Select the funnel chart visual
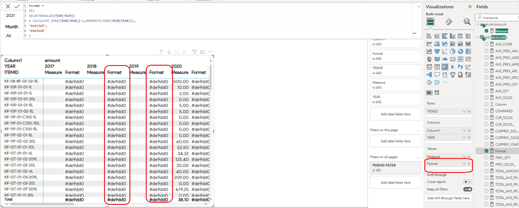The image size is (519, 208). click(437, 51)
